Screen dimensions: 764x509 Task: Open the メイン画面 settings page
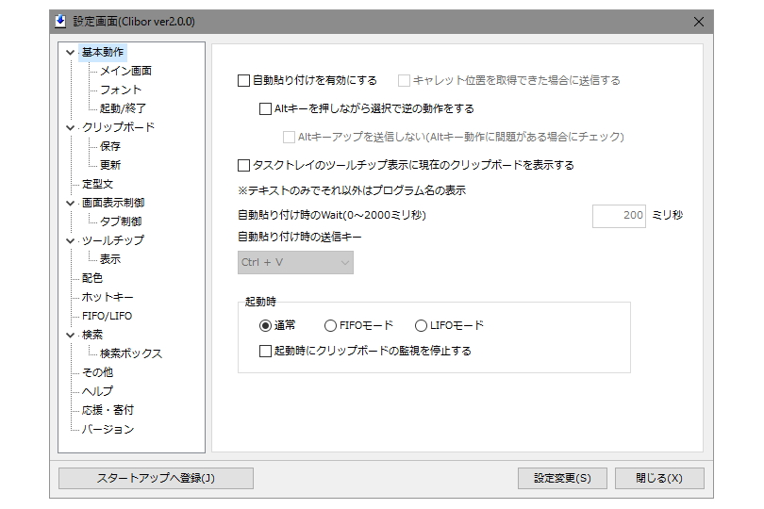[125, 71]
